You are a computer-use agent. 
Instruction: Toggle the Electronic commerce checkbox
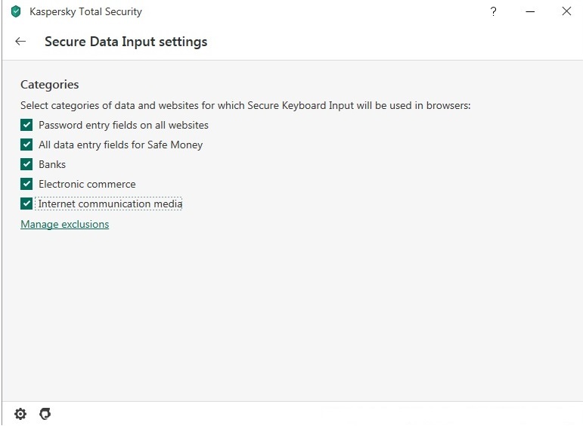pyautogui.click(x=26, y=184)
